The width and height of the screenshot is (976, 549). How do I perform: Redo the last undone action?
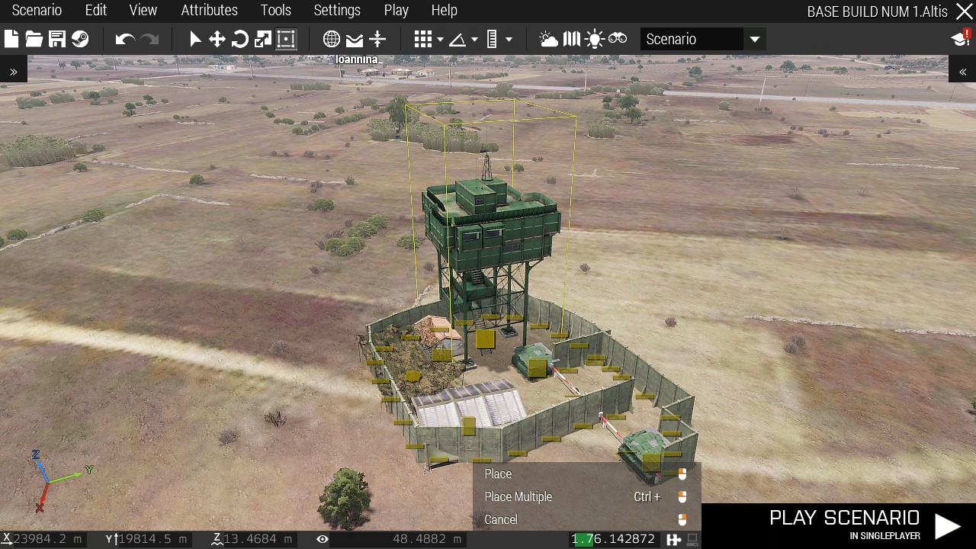coord(149,40)
